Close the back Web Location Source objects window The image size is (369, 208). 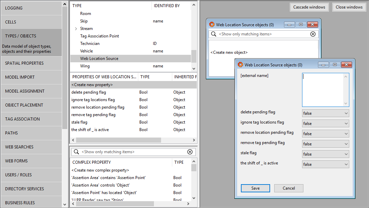click(313, 25)
